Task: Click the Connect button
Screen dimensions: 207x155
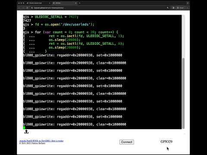Action: click(x=127, y=142)
